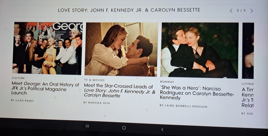The width and height of the screenshot is (268, 136).
Task: View author Lilah Ramzi's byline
Action: click(x=22, y=100)
